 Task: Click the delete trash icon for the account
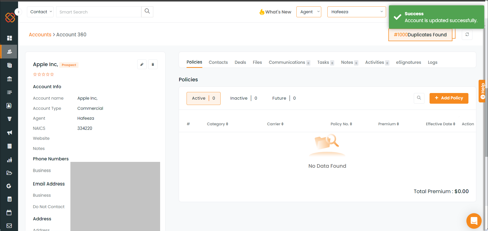click(153, 65)
